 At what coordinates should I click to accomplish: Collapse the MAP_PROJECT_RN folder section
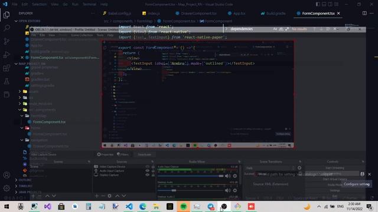point(30,64)
